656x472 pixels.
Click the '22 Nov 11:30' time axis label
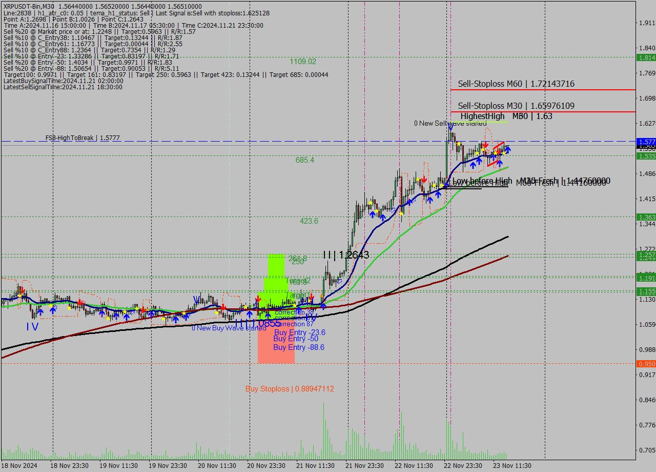(x=414, y=466)
